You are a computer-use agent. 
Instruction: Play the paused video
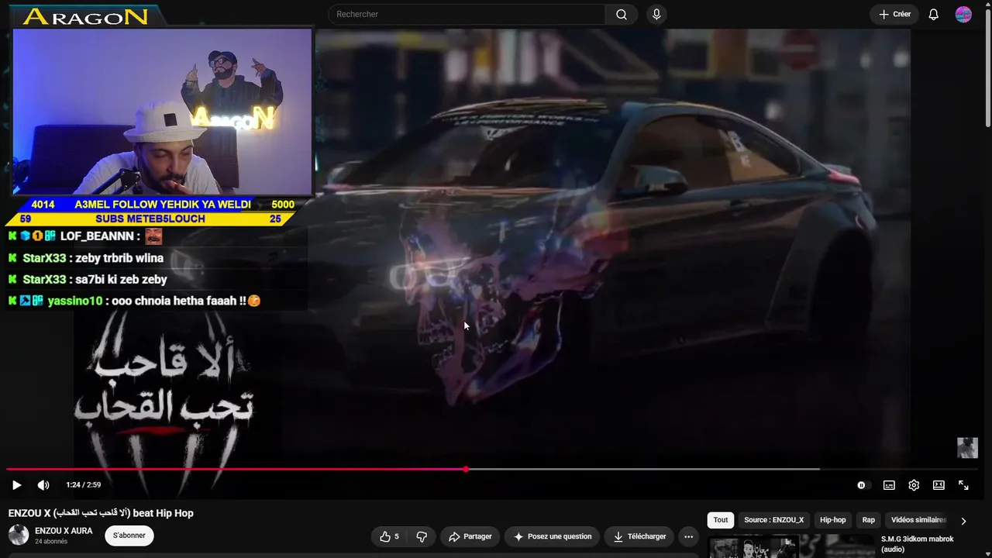(x=16, y=485)
